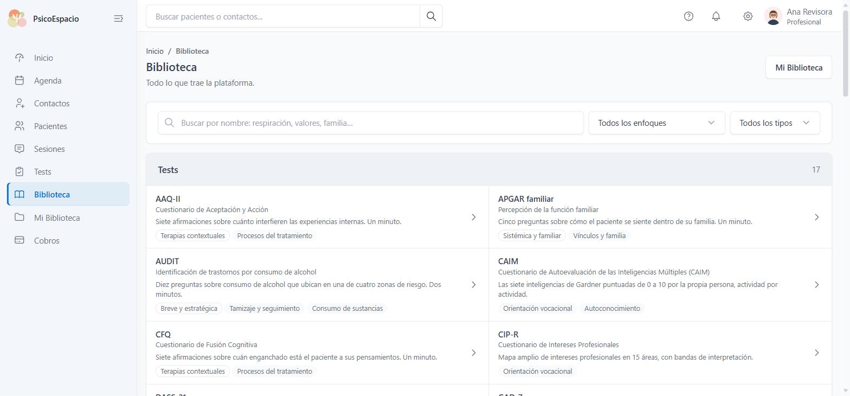The width and height of the screenshot is (850, 396).
Task: Click the PsicoEspacio logo icon
Action: pyautogui.click(x=17, y=18)
